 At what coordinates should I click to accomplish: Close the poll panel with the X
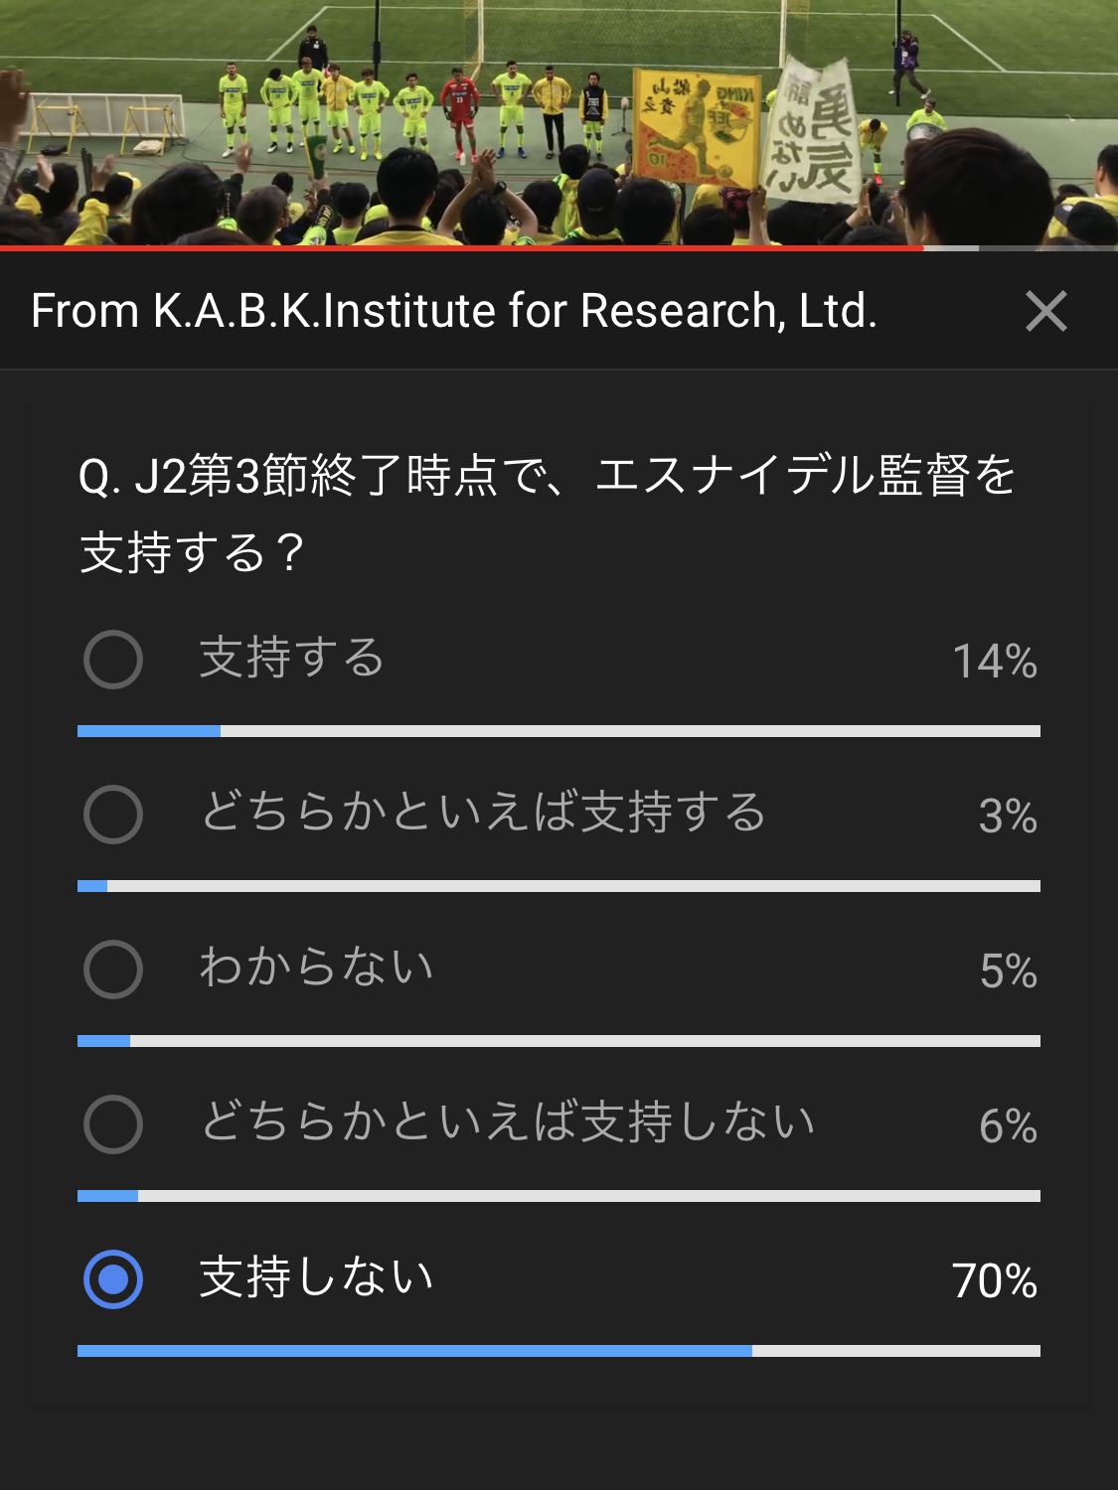1045,311
